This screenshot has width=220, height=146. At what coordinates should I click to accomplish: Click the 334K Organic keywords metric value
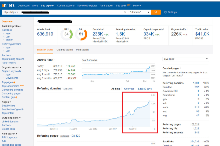[149, 34]
